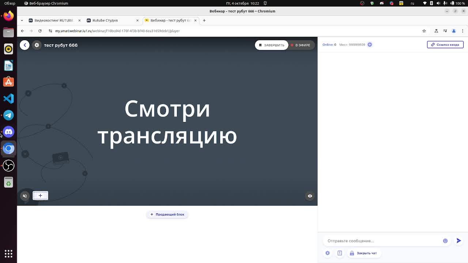Open the emoji picker in chat
Screen dimensions: 468x263
click(445, 241)
